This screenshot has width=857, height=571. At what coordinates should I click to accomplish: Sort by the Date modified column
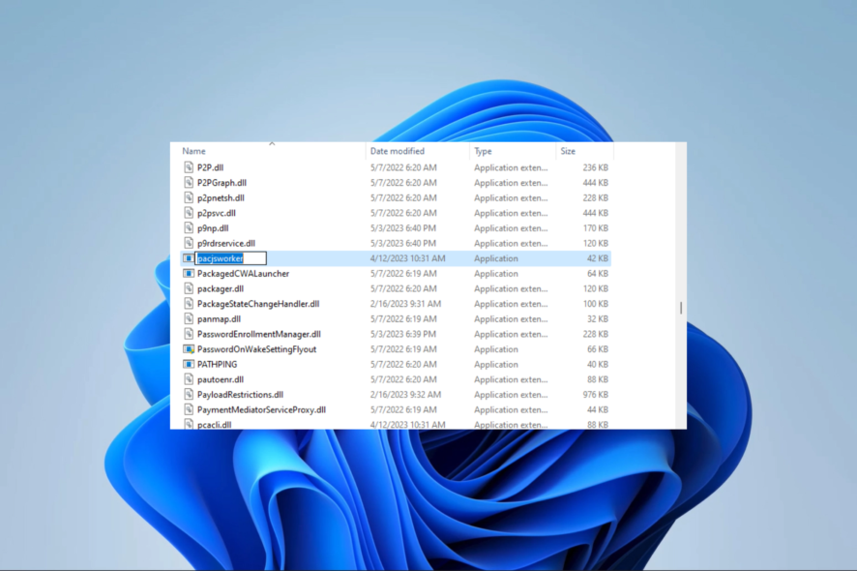[x=398, y=151]
